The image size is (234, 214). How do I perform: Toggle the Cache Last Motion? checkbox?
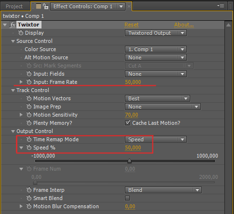(x=127, y=123)
